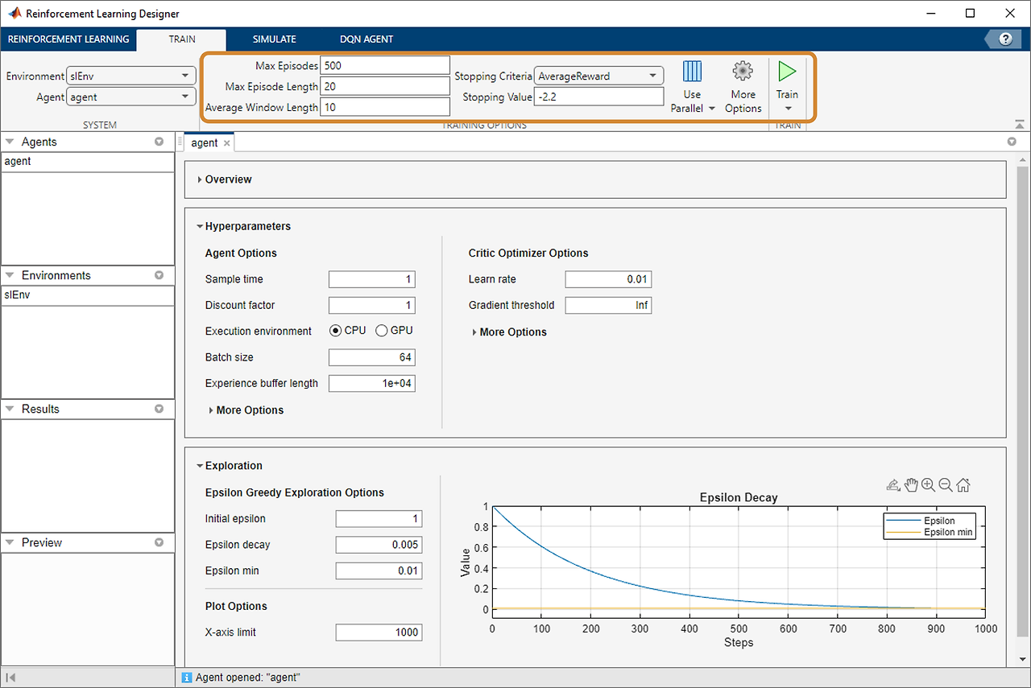This screenshot has height=688, width=1031.
Task: Click 'Agent opened: "agent"' status text
Action: coord(248,678)
